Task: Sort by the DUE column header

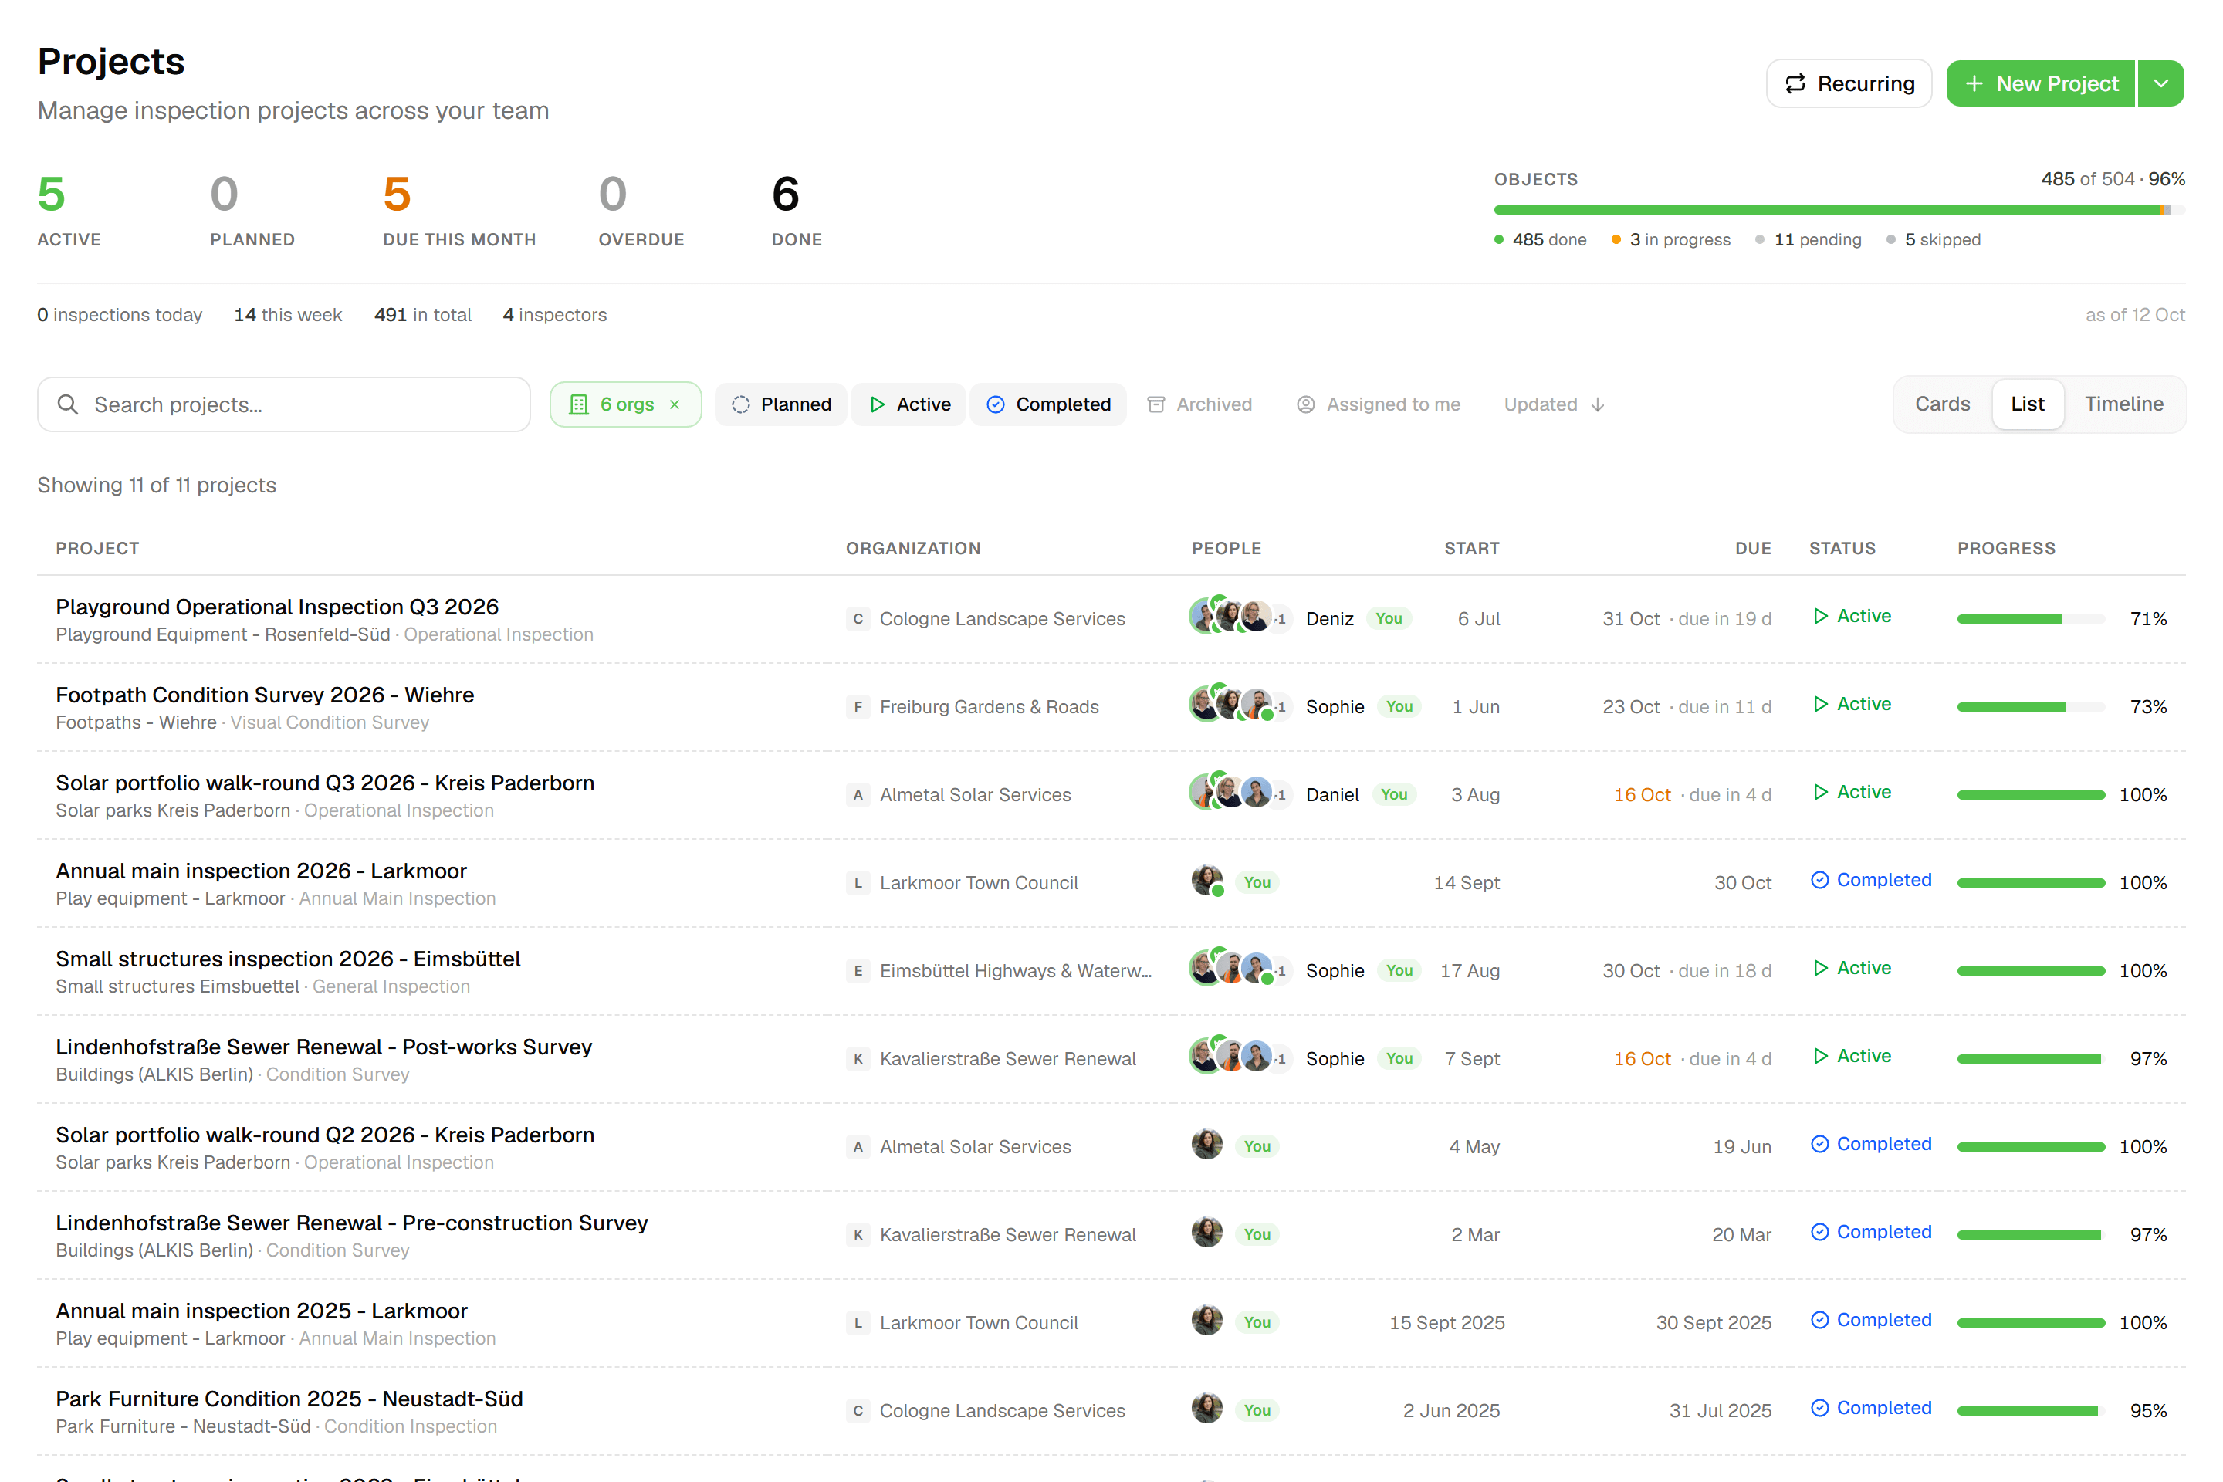Action: pyautogui.click(x=1752, y=548)
